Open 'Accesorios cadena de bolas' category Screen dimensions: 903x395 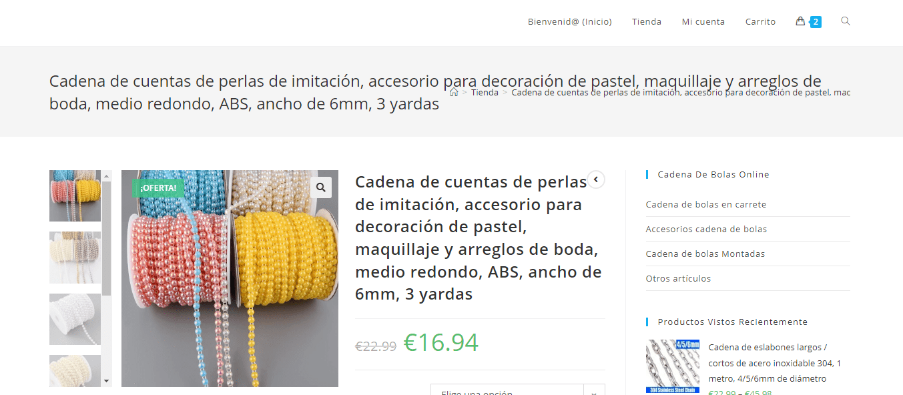tap(706, 229)
